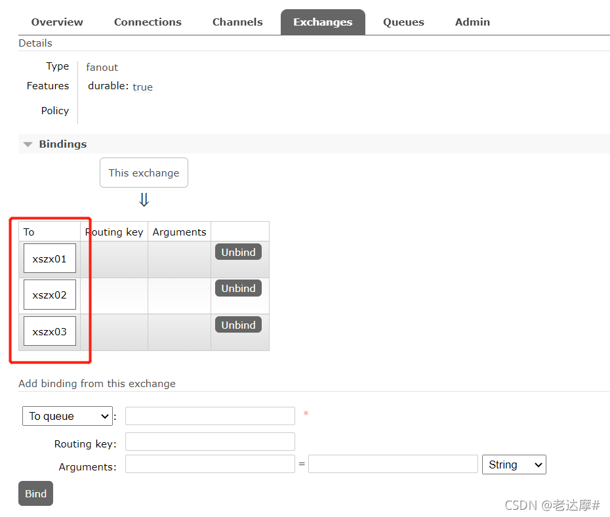Click the To column header
The height and width of the screenshot is (517, 610).
coord(29,232)
